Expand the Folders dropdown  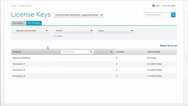(74, 31)
